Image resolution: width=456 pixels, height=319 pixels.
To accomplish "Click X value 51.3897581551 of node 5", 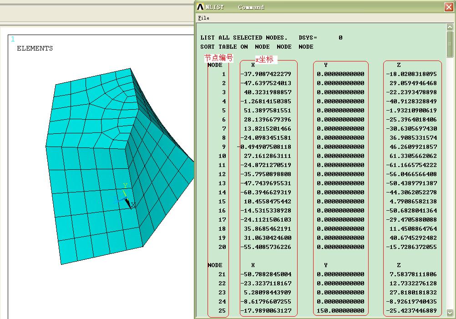I will coord(268,111).
